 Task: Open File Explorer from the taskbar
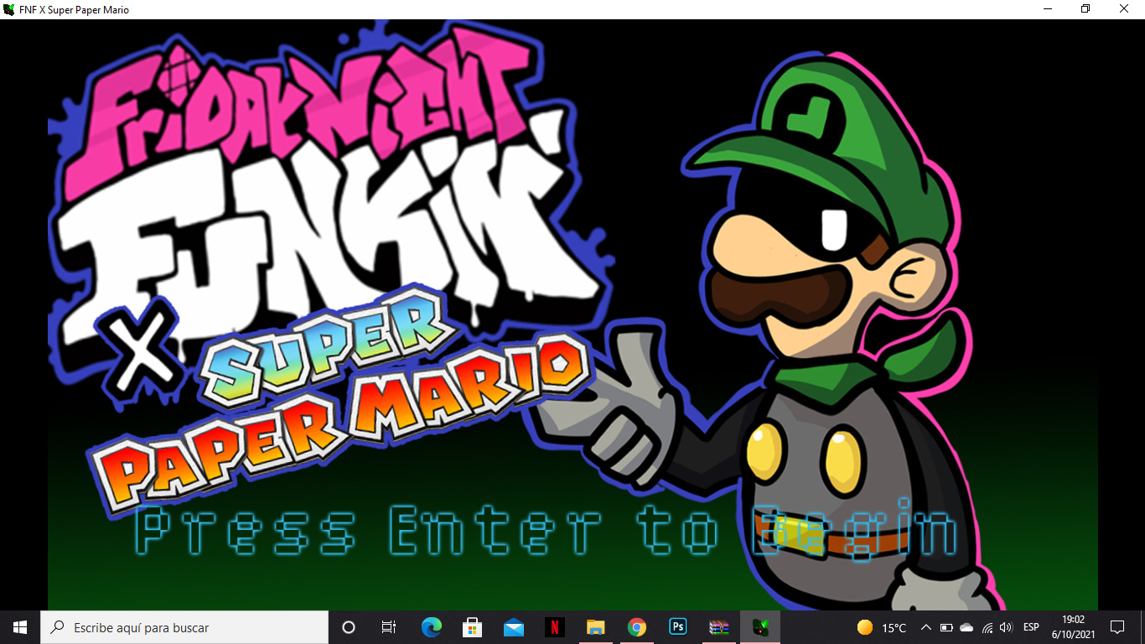pos(595,626)
